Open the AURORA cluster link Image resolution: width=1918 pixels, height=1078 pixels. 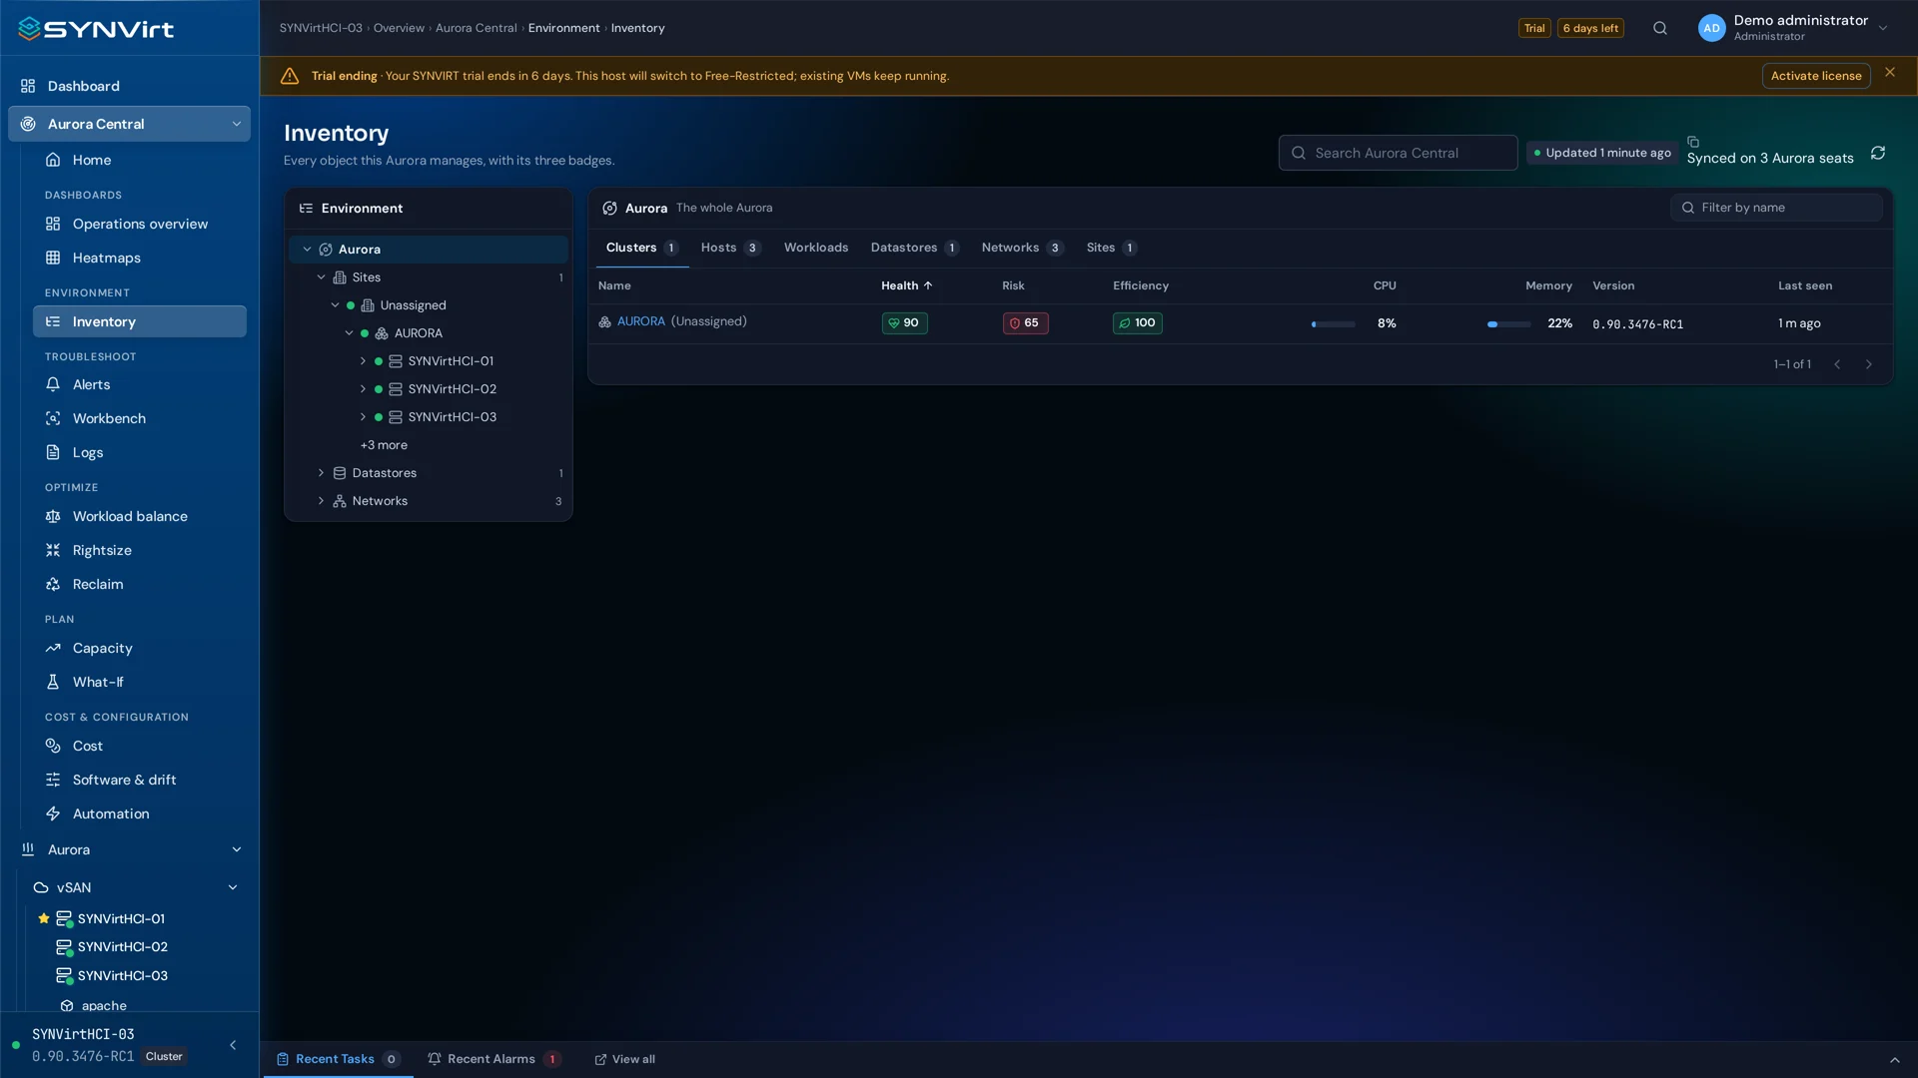click(640, 321)
